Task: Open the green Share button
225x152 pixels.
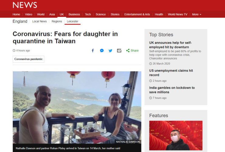Action: pyautogui.click(x=132, y=50)
